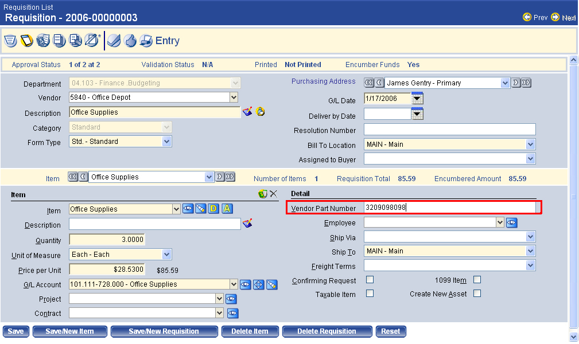Viewport: 579px width, 344px height.
Task: Click the X delete icon in Item header
Action: (273, 194)
